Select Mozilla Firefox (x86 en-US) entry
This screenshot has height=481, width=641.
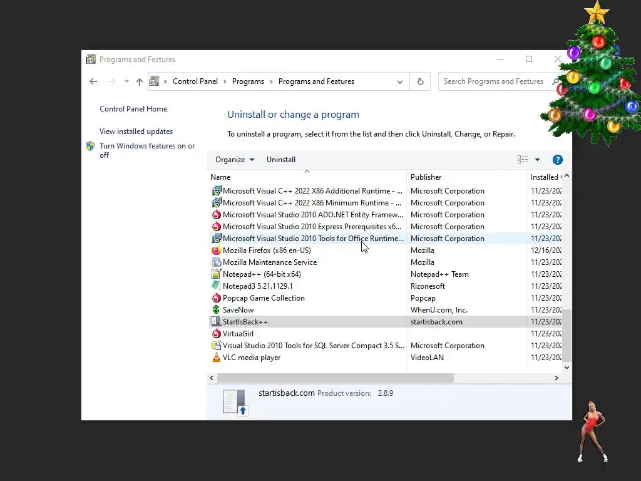(x=267, y=251)
